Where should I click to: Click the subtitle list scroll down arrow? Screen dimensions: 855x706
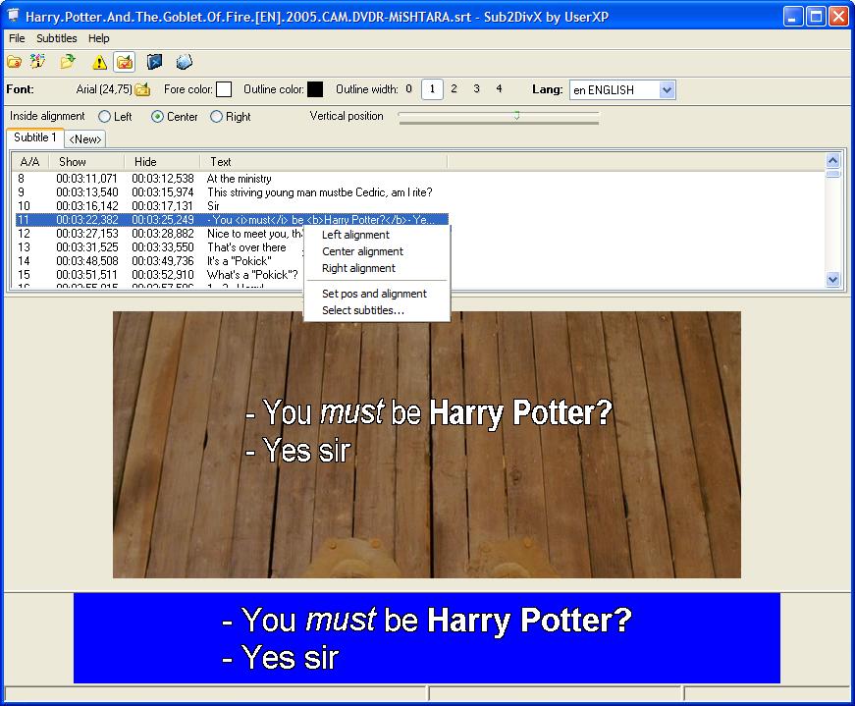(832, 279)
